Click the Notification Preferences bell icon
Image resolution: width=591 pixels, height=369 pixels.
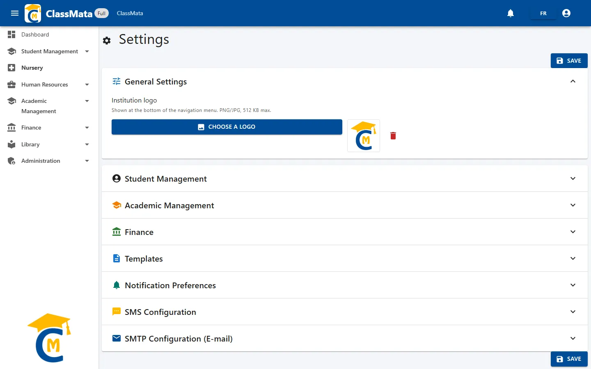(117, 285)
